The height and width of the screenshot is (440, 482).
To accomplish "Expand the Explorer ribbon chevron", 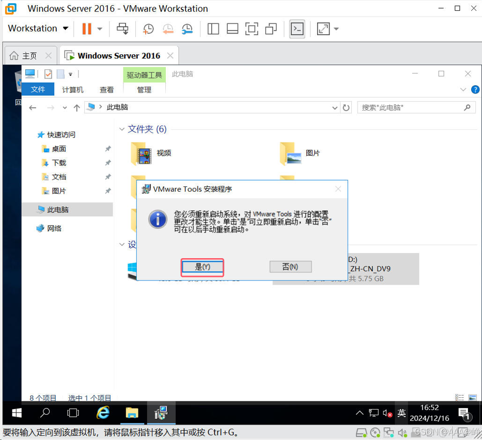I will tap(463, 89).
